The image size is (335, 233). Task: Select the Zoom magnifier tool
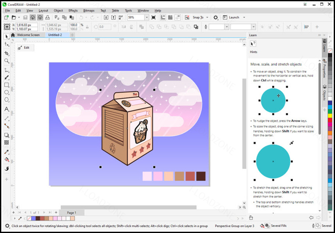[x=7, y=61]
